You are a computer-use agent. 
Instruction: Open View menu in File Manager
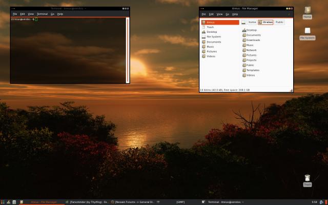click(219, 14)
